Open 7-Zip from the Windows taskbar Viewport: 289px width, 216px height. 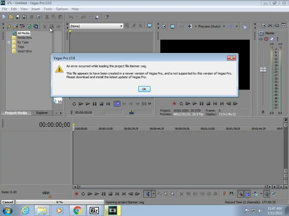coord(94,210)
